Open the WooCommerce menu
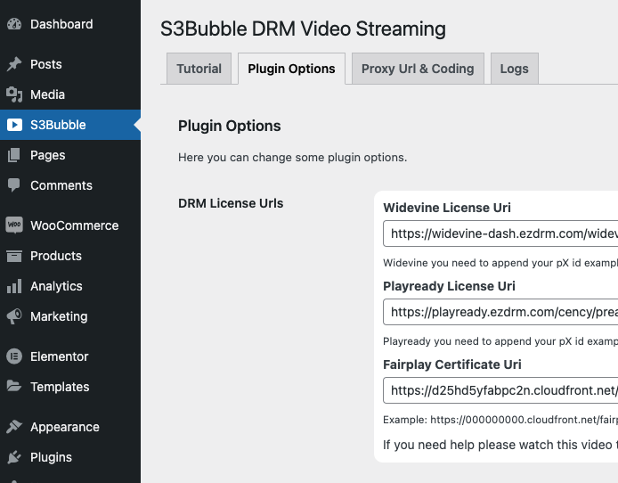Screen dimensions: 618x483 tap(70, 225)
